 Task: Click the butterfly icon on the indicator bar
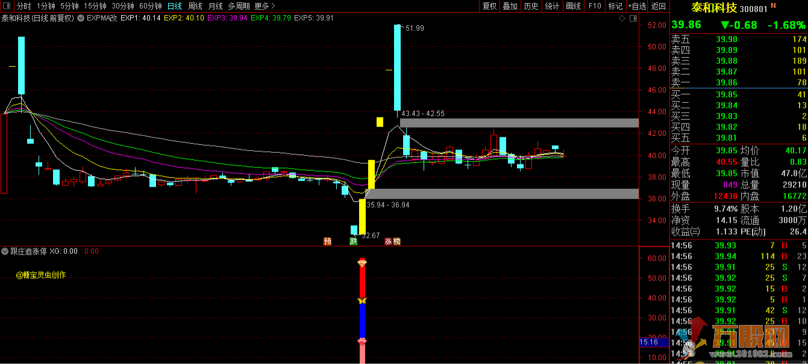point(362,300)
